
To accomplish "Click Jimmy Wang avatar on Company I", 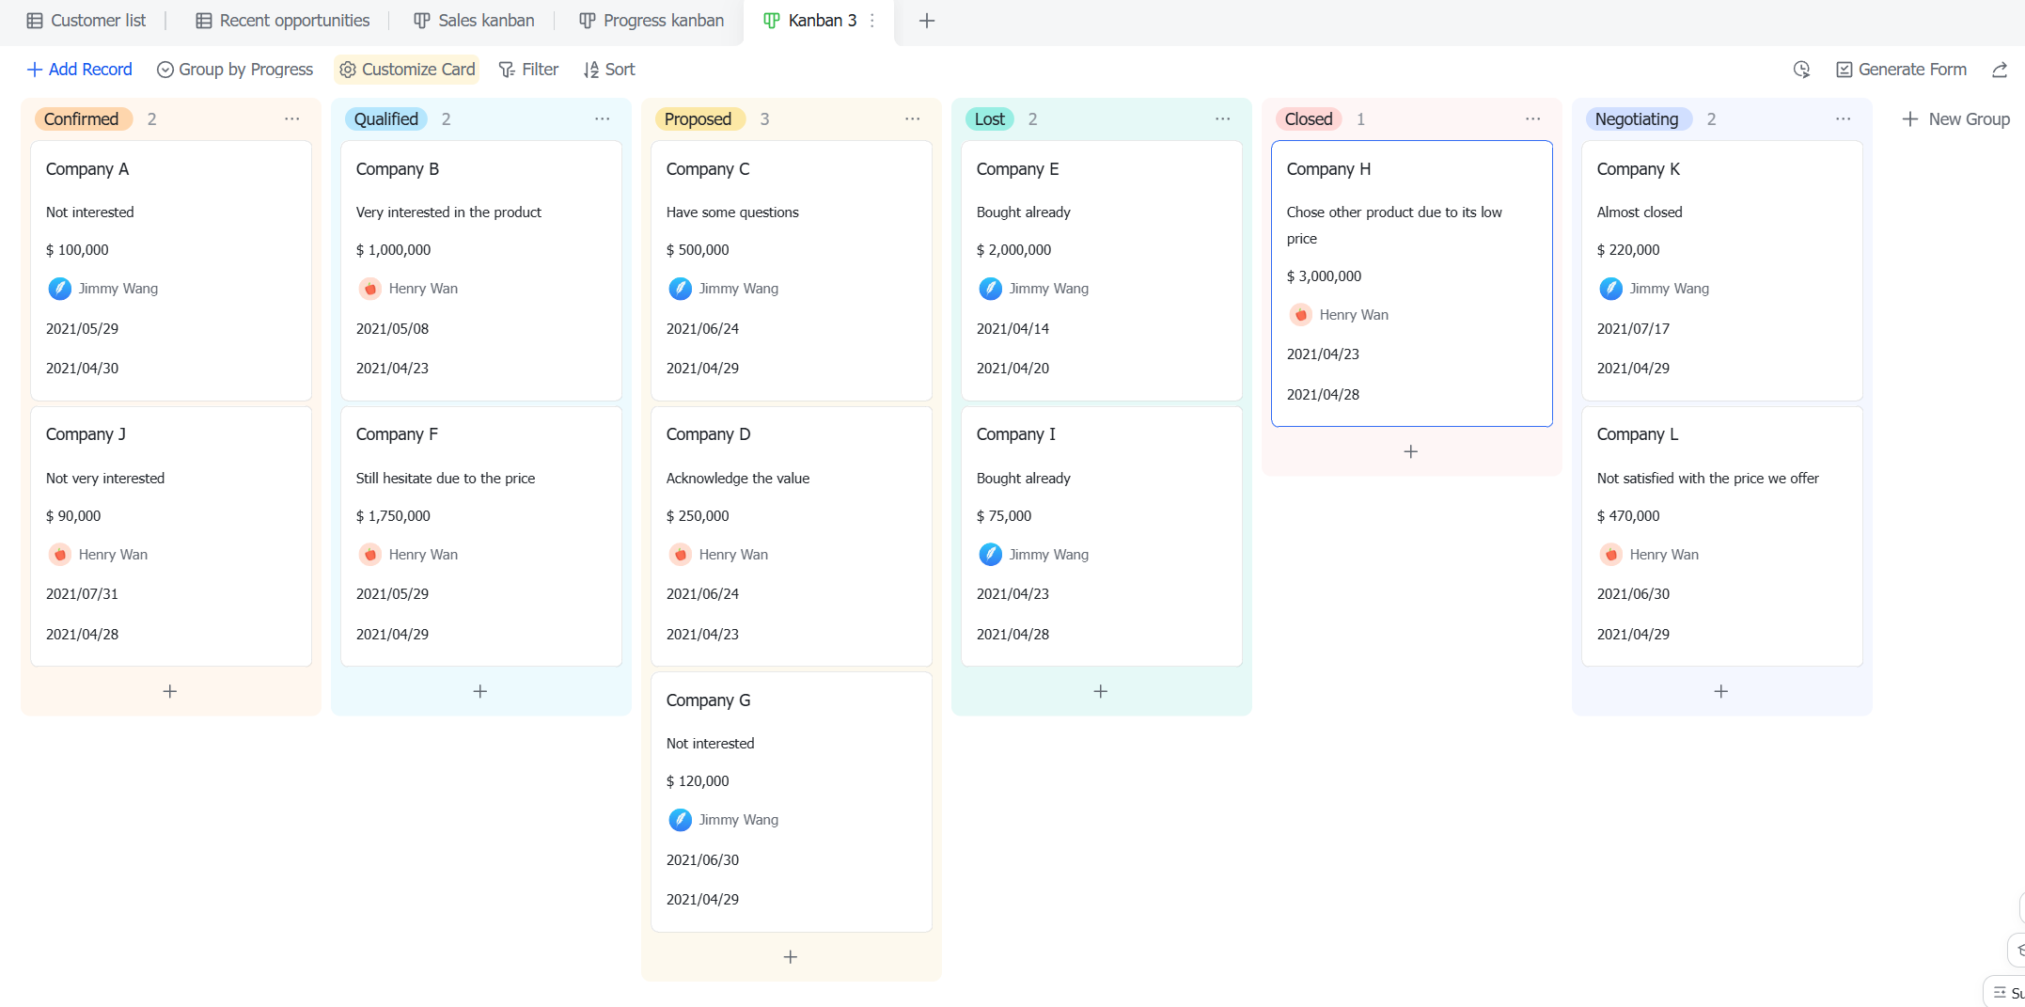I will [991, 555].
